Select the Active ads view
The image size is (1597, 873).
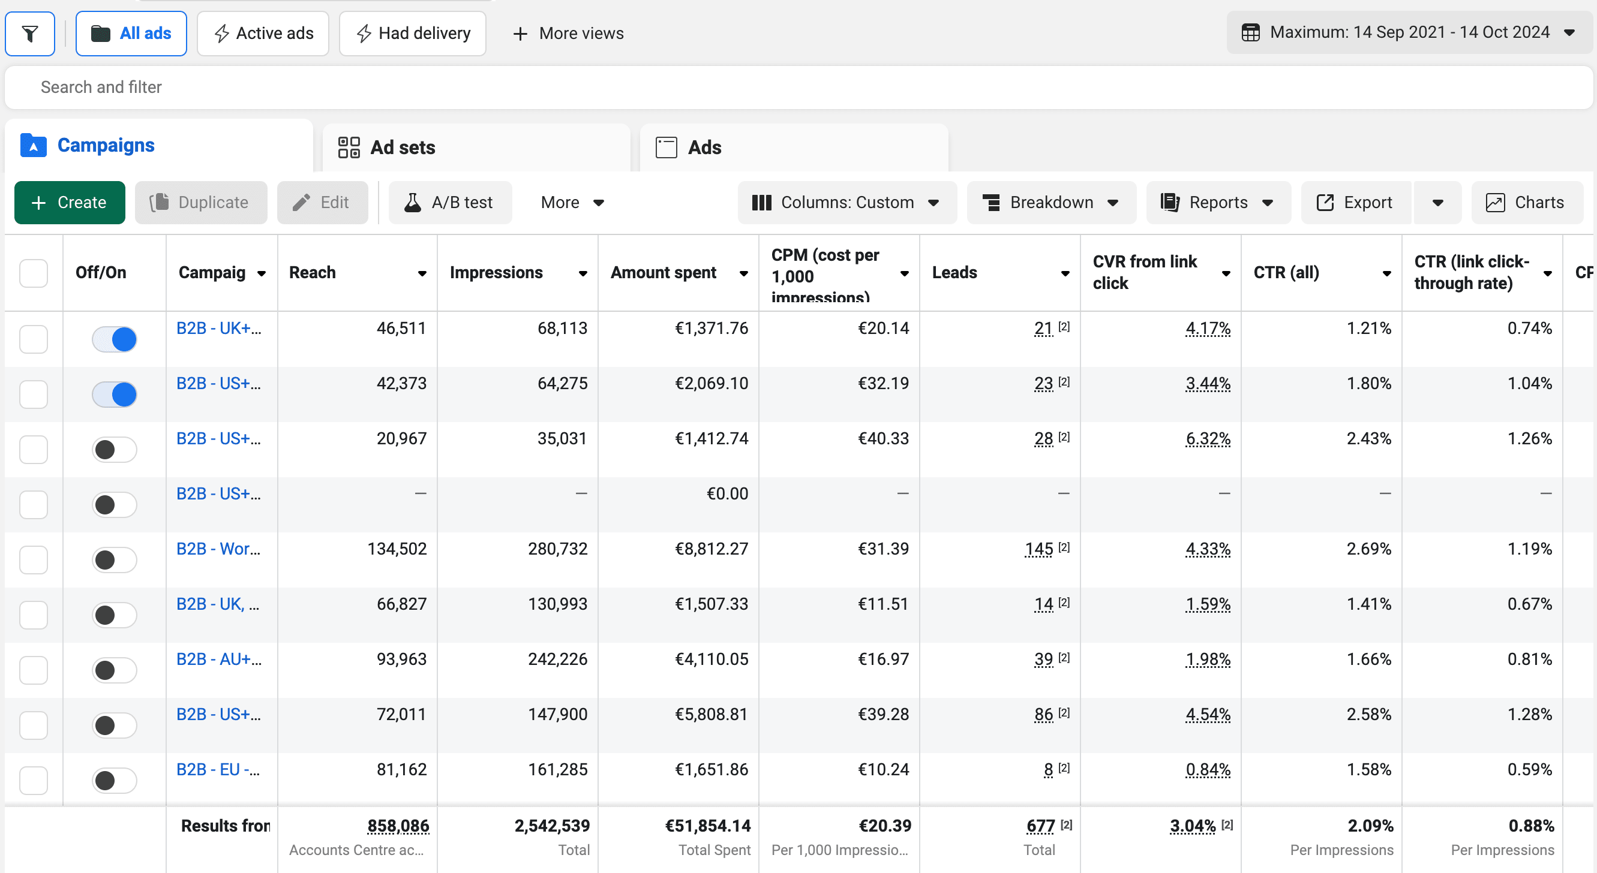[263, 34]
